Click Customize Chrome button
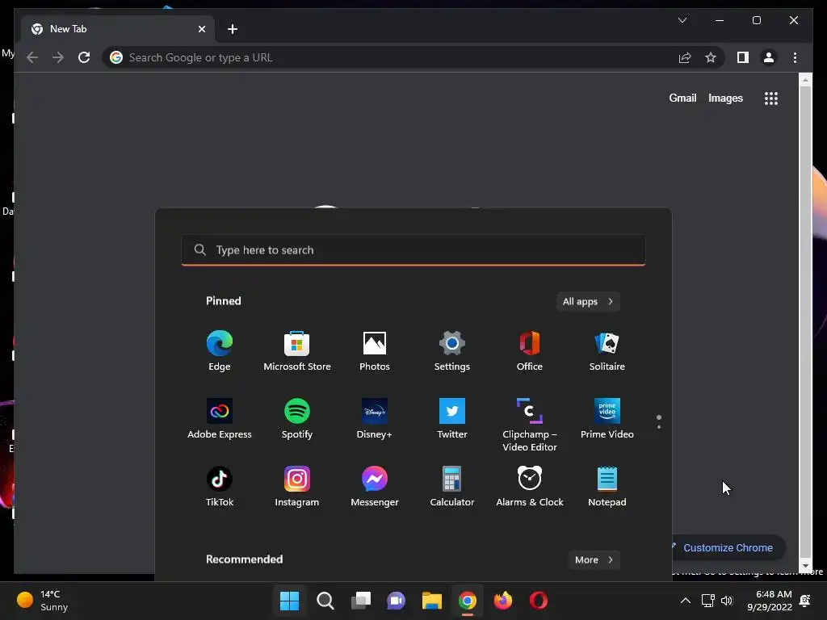 click(x=728, y=548)
